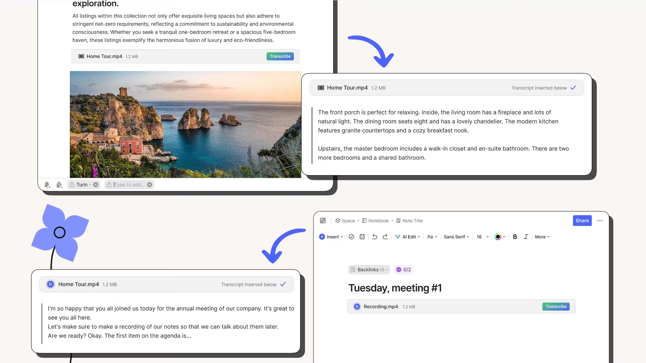Screen dimensions: 646x363
Task: Click the Type to add tag field
Action: coord(129,185)
